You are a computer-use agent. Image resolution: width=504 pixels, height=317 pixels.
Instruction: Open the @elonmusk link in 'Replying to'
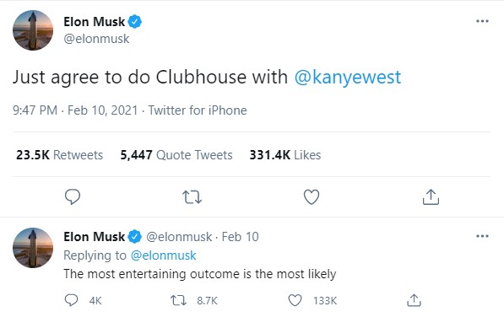click(163, 255)
